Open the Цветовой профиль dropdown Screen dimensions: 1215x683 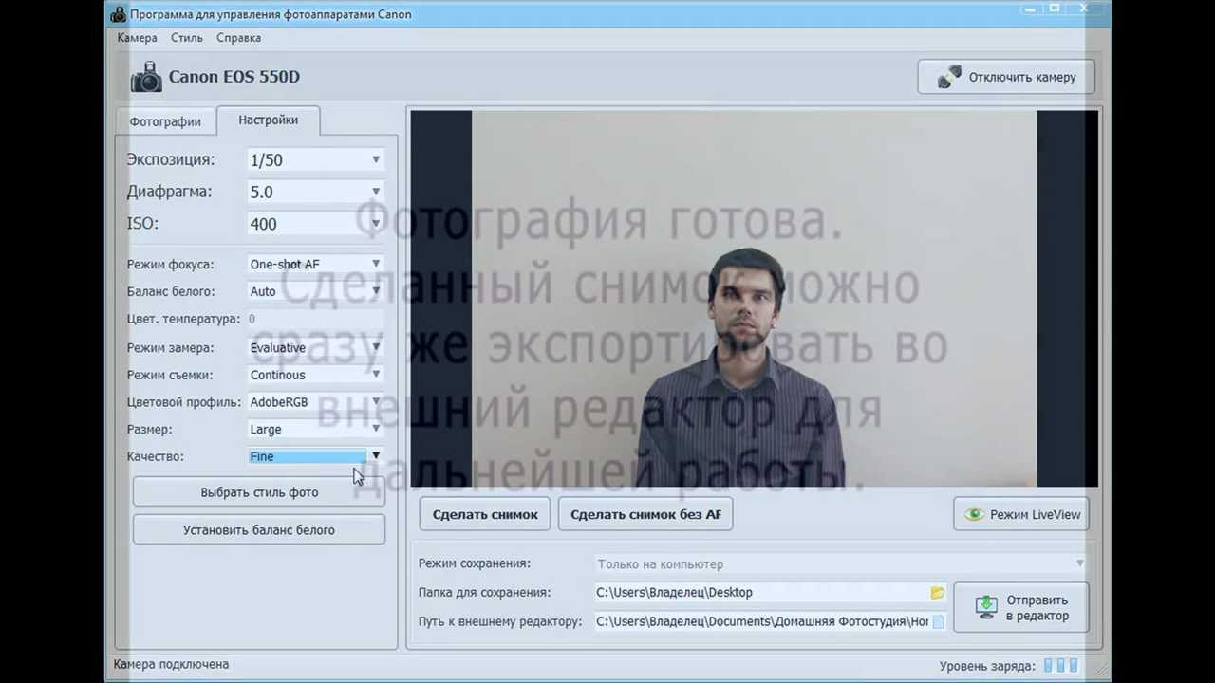[x=315, y=402]
